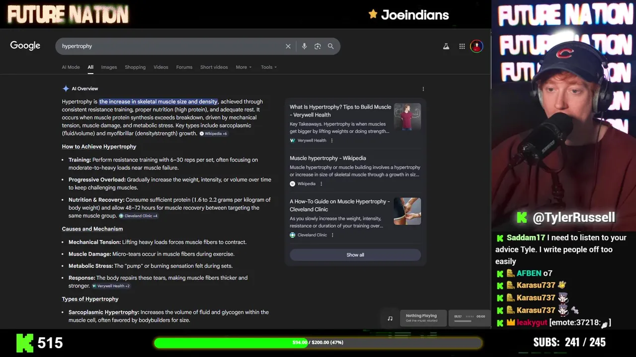Click 'Muscle Damage:' bullet label
Viewport: 636px width, 357px height.
coord(90,254)
